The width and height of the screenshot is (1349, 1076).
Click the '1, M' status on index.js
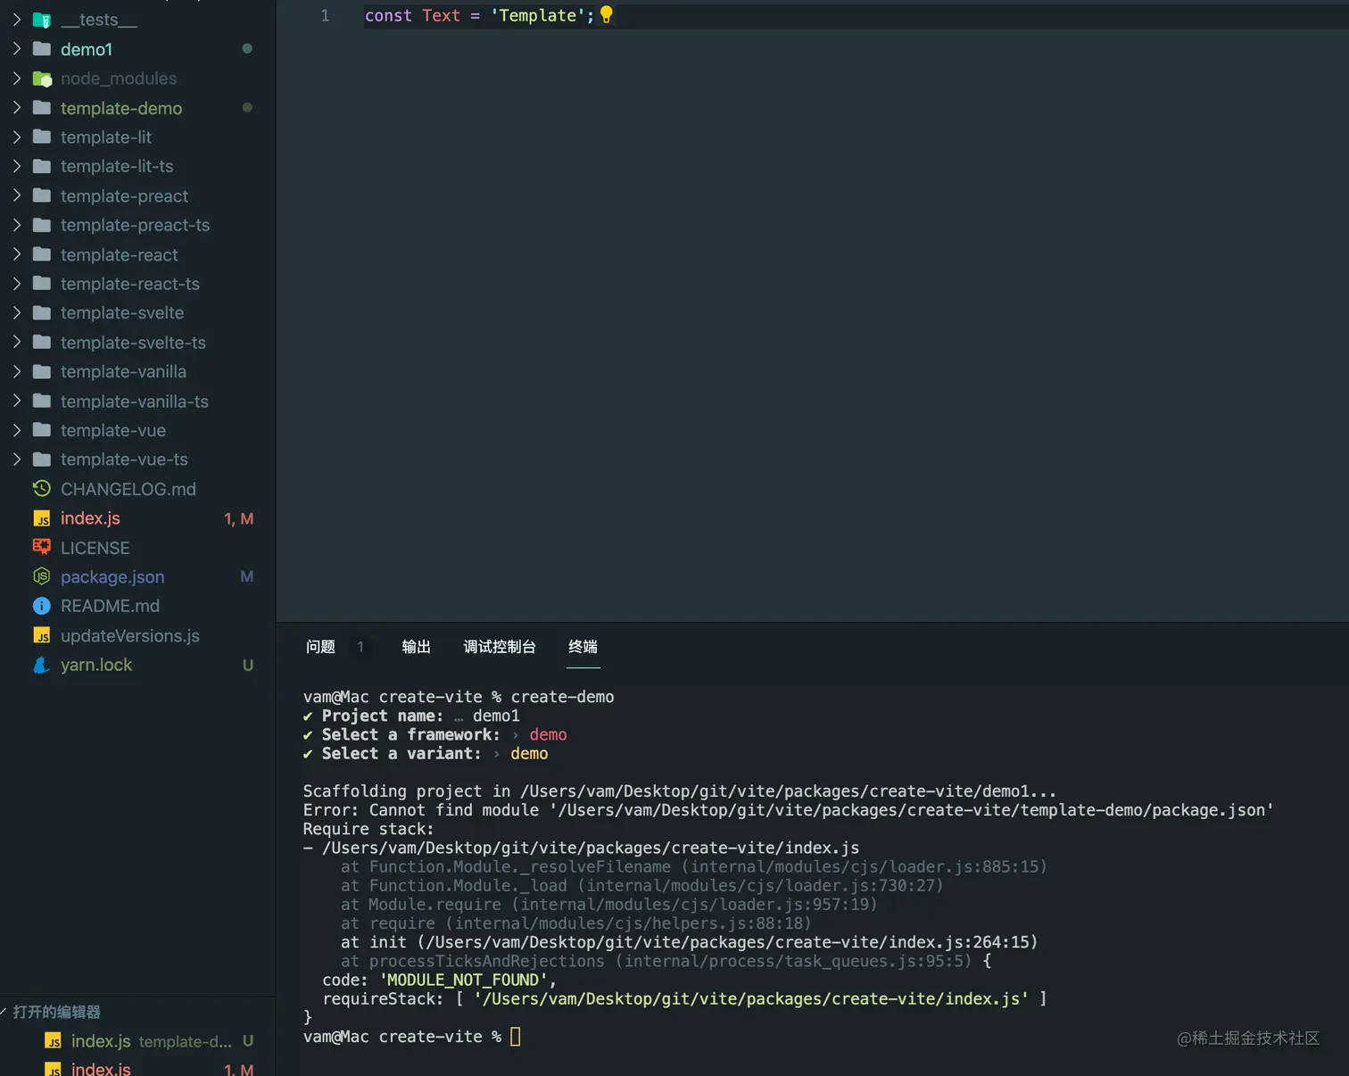238,518
